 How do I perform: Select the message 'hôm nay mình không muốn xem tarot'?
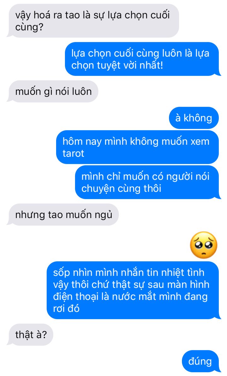137,147
